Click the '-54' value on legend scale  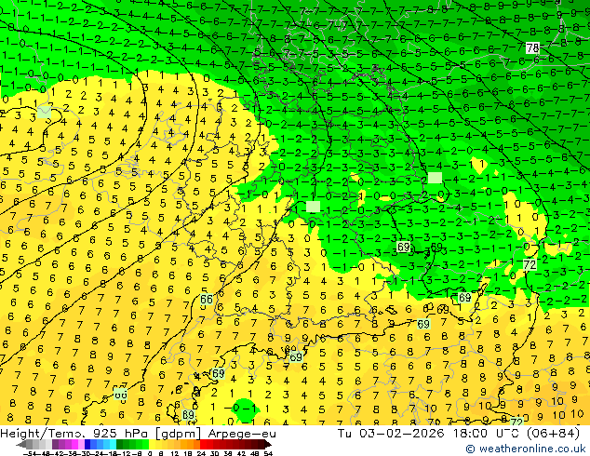click(30, 454)
